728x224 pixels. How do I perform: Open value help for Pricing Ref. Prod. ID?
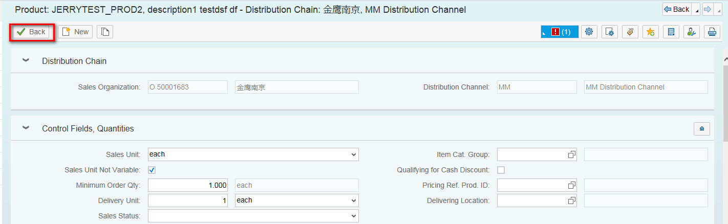(x=572, y=185)
